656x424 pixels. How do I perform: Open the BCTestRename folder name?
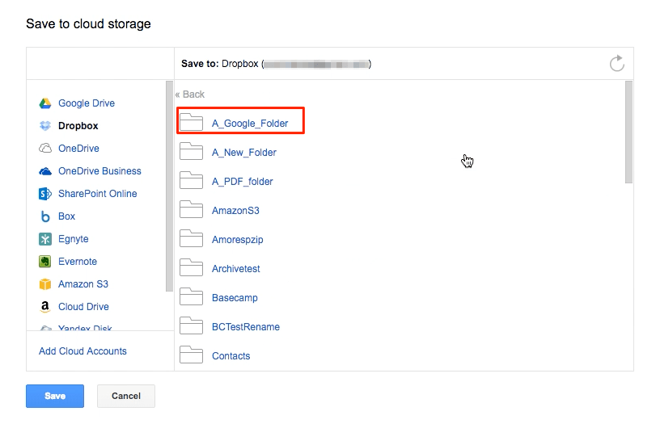click(x=246, y=326)
